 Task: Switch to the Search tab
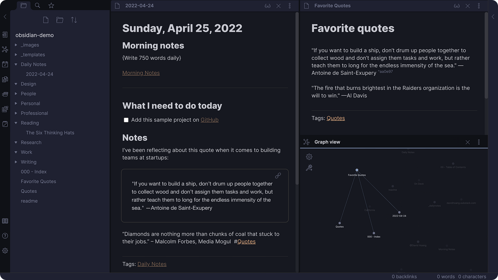point(37,5)
